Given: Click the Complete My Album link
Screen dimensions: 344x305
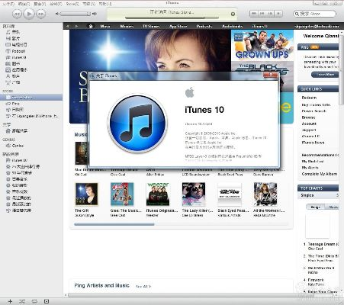Looking at the screenshot, I should [320, 174].
